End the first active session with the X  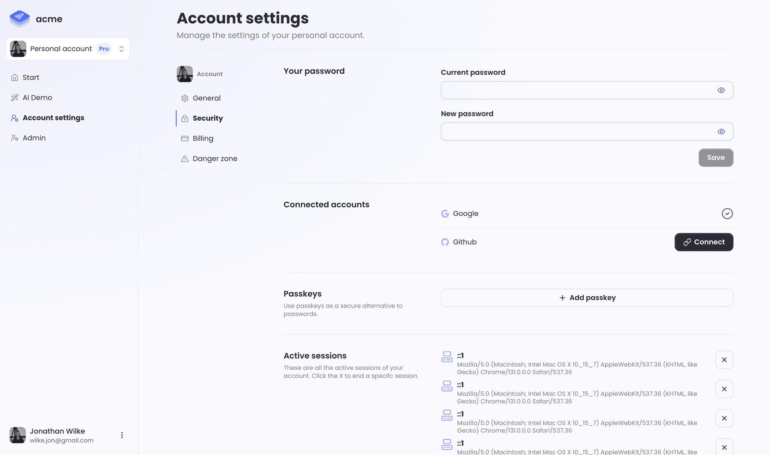tap(724, 360)
